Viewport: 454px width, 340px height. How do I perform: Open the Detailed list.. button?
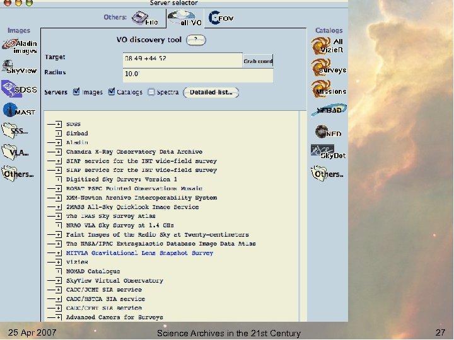click(211, 93)
